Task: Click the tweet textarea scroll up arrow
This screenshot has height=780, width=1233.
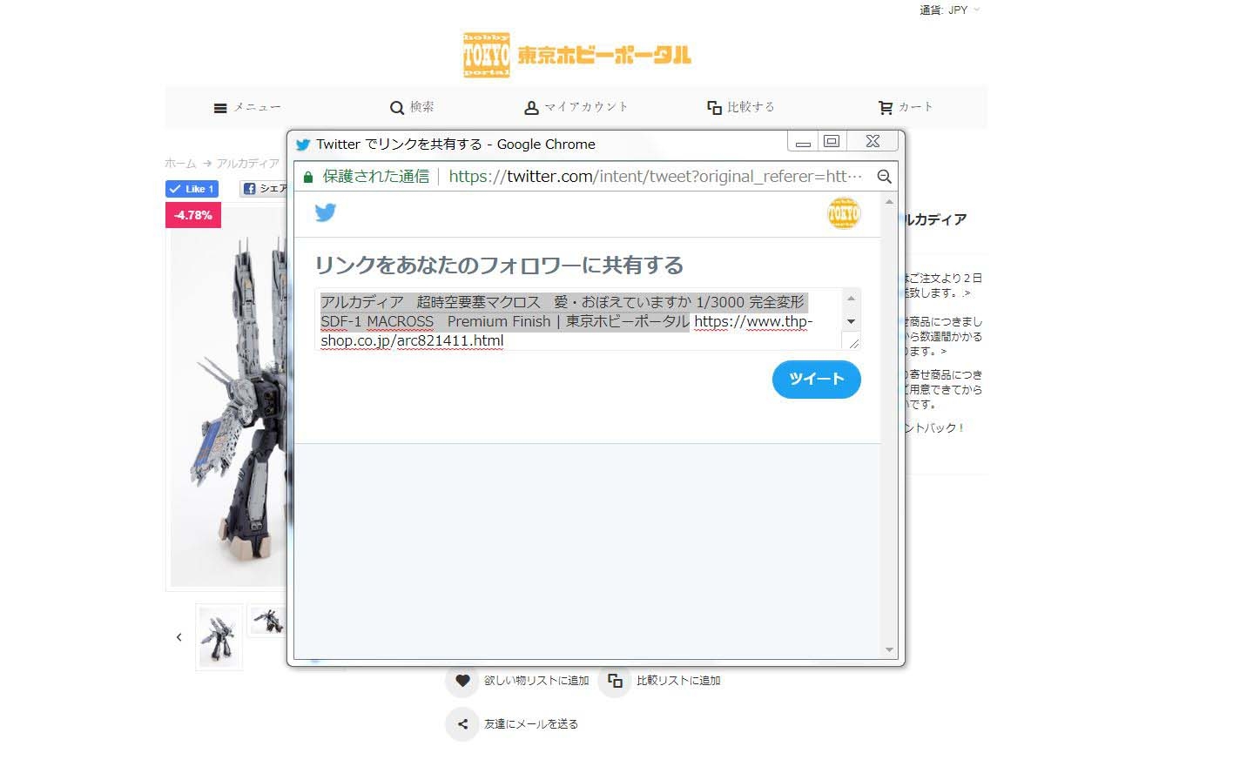Action: click(x=851, y=299)
